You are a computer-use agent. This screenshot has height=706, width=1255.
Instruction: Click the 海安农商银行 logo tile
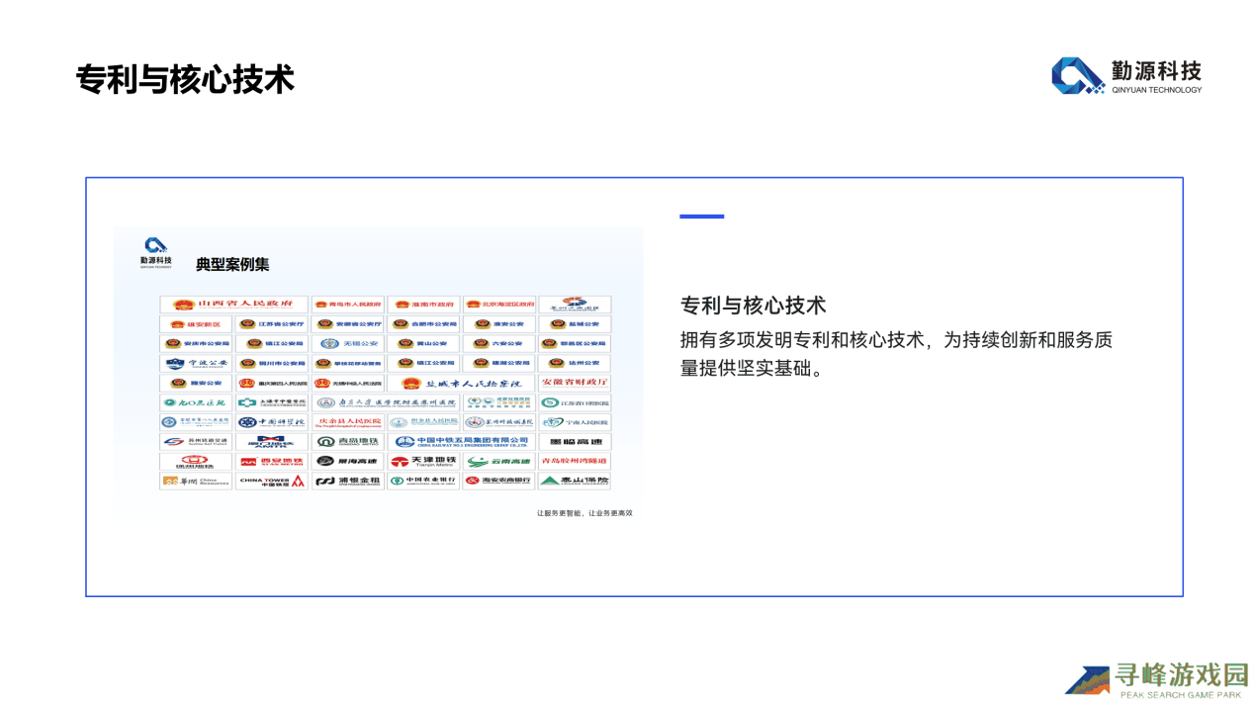pos(499,481)
